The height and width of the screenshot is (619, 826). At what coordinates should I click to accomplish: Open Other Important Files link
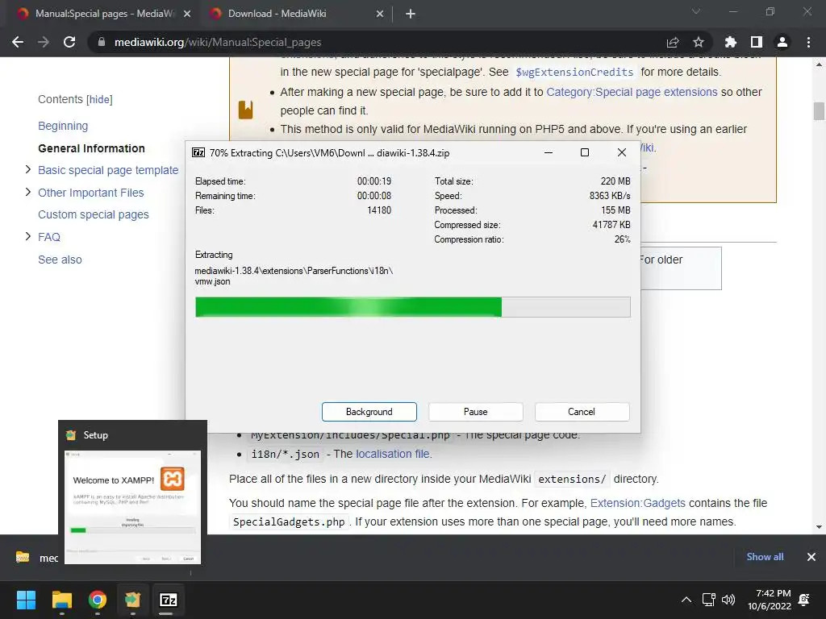[x=90, y=193]
